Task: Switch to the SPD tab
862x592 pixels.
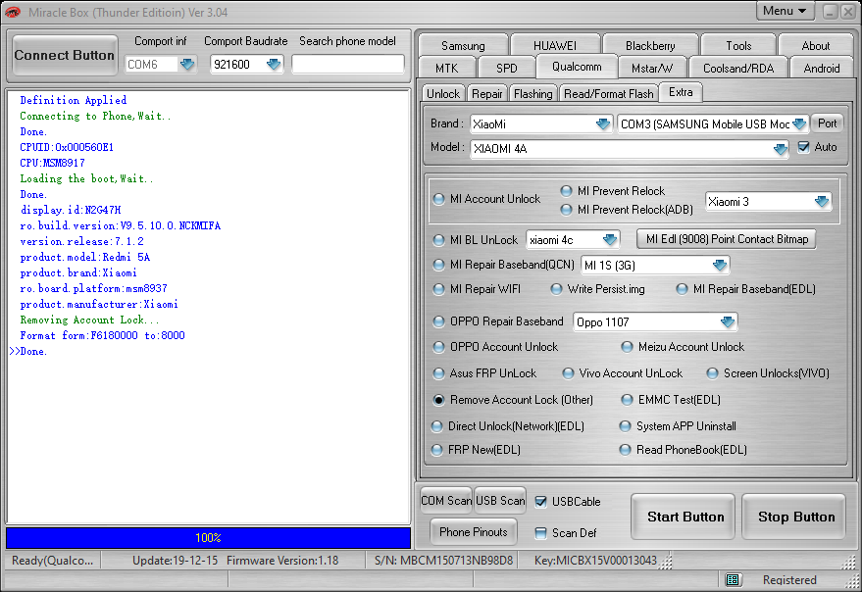Action: tap(506, 69)
